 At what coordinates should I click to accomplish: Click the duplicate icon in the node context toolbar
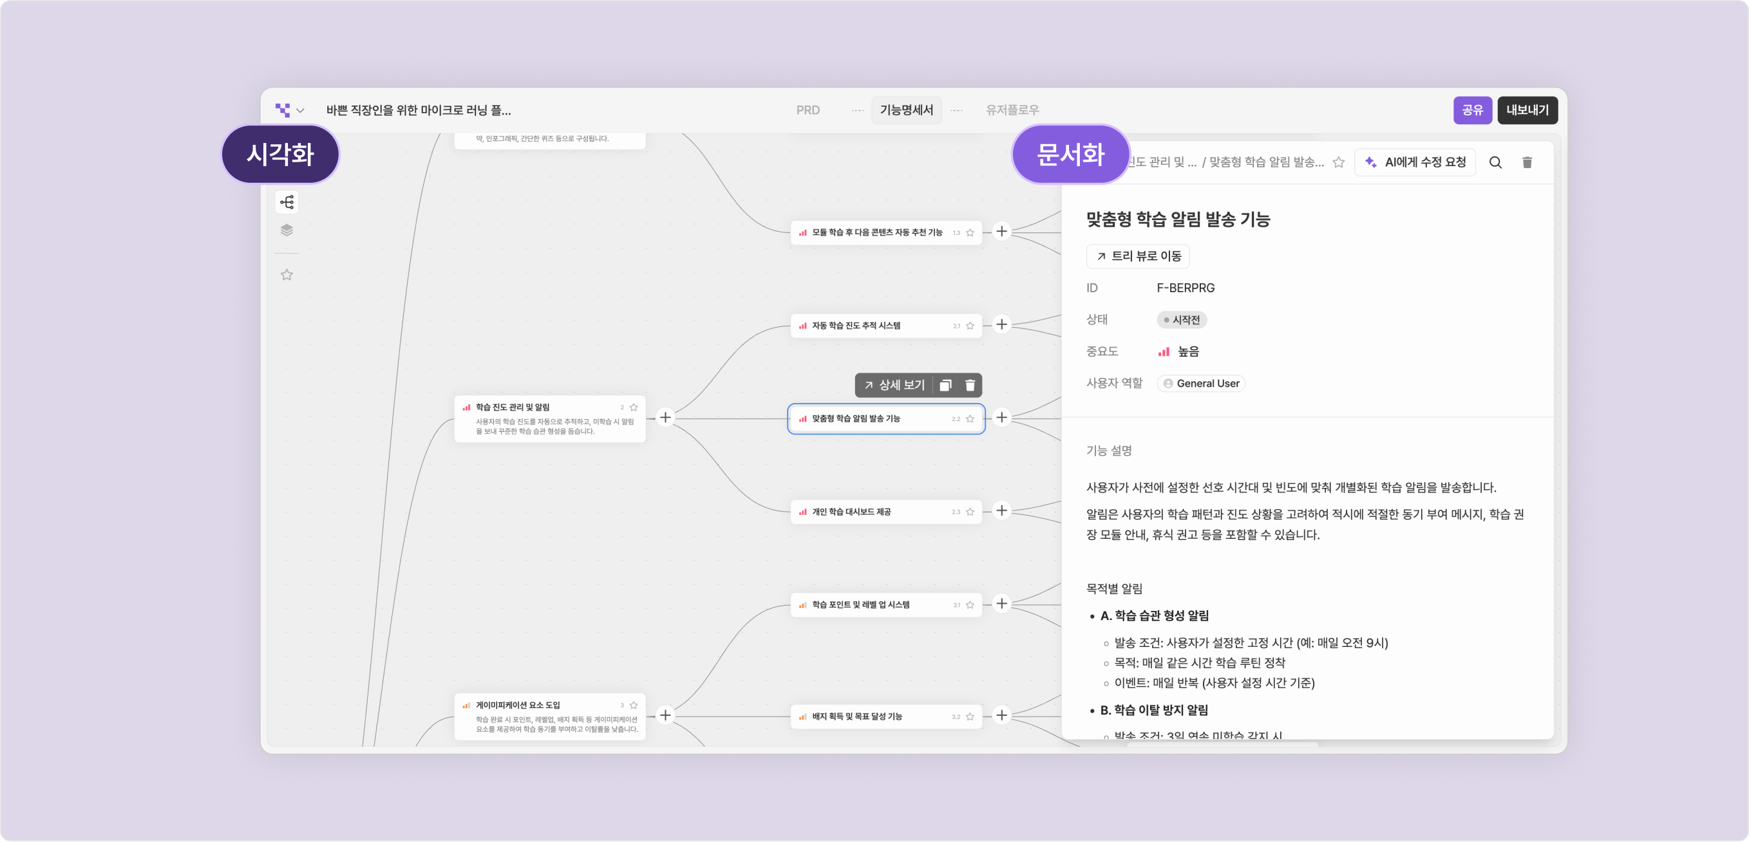coord(945,386)
